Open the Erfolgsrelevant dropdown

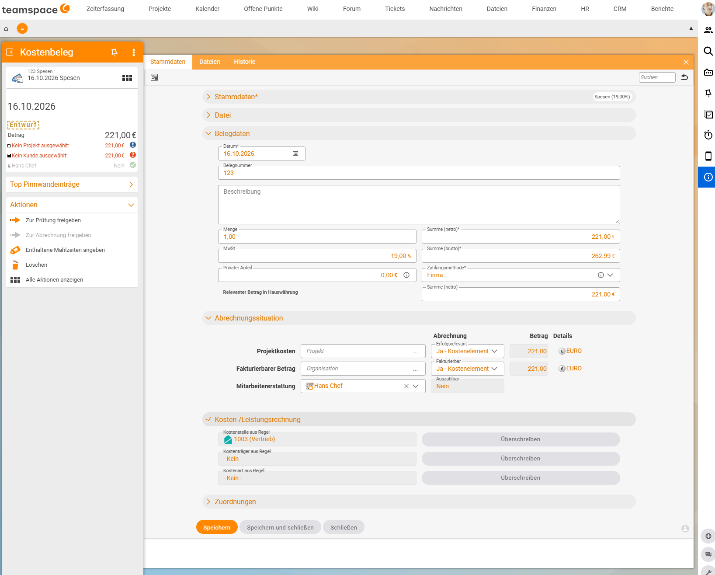[467, 351]
